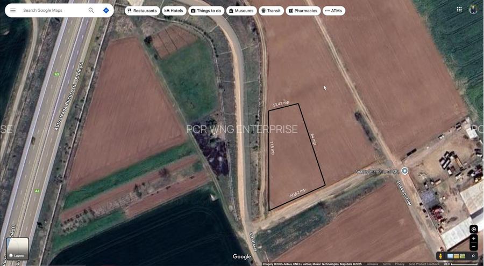Toggle the Layers map type thumbnail
Screen dimensions: 484x266
pos(17,249)
